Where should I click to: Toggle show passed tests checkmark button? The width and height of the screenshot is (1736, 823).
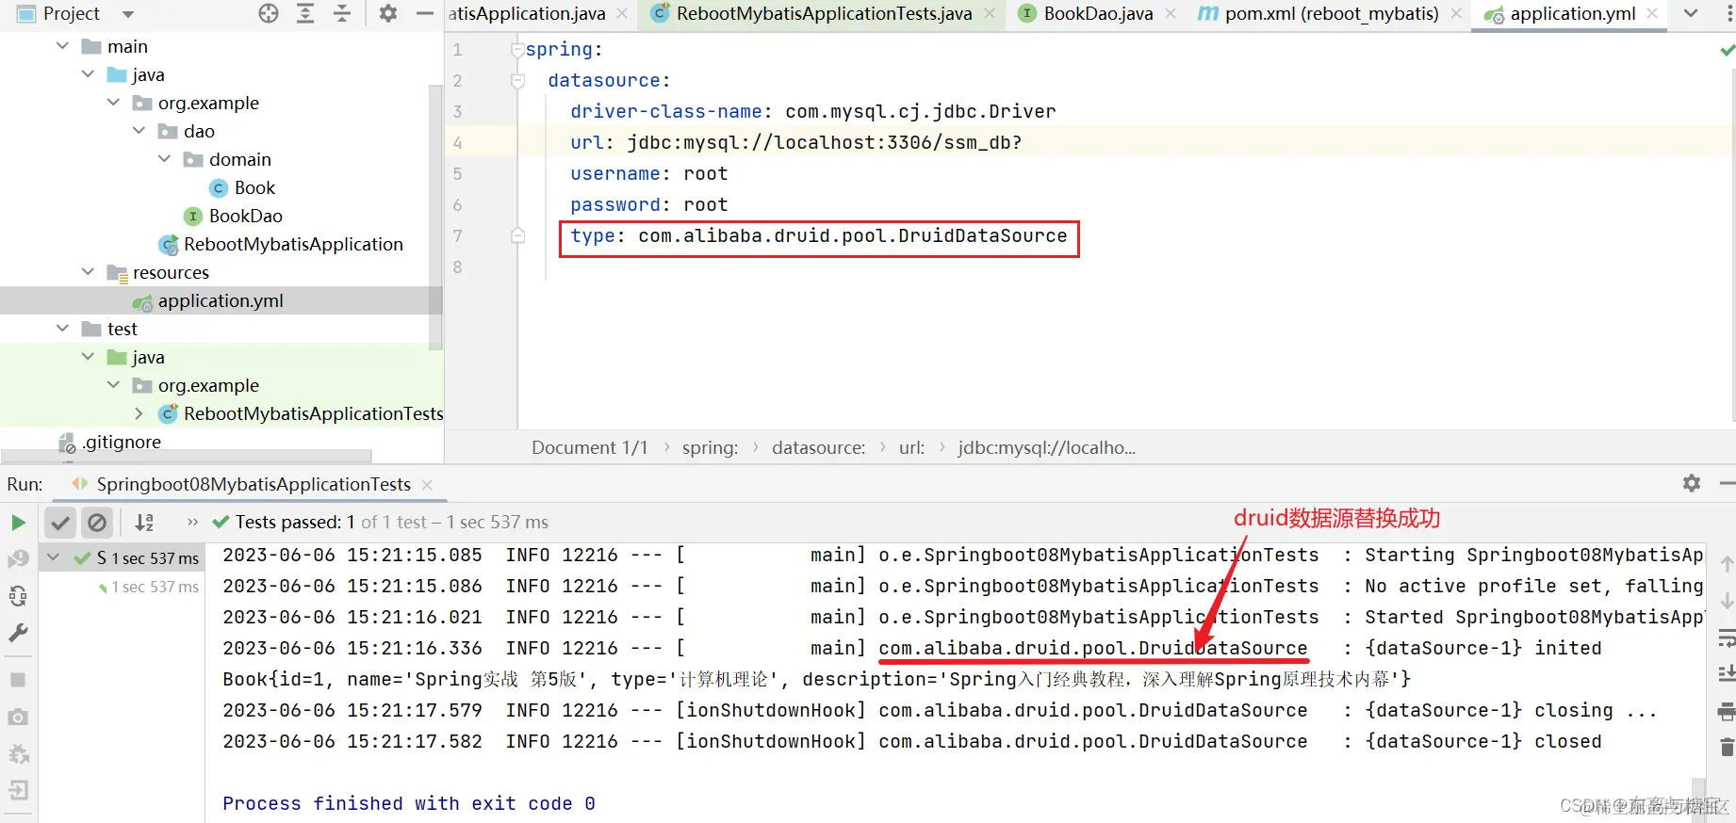point(60,523)
